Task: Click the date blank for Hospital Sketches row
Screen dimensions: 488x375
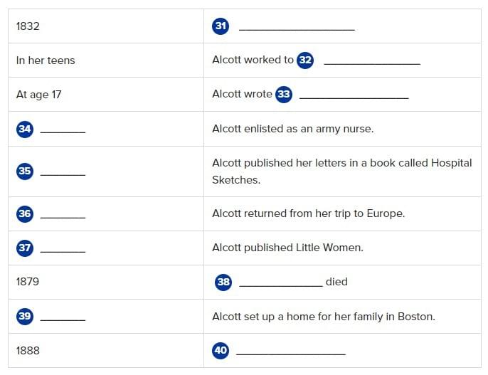Action: pos(63,173)
